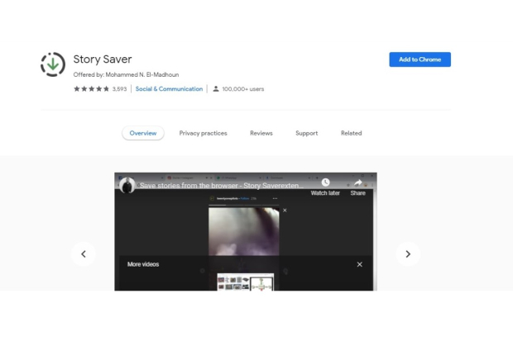Close the More videos panel
The image size is (513, 341).
(360, 264)
